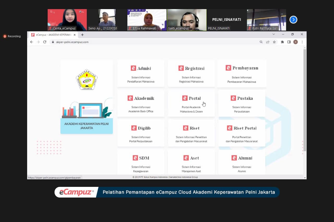
Task: Open the Pustaka library card
Action: (242, 103)
